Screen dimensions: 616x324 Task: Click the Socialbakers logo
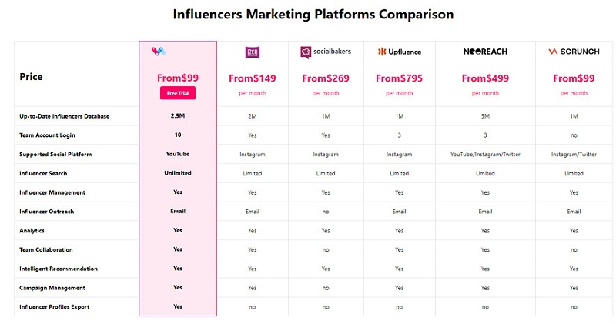(x=326, y=52)
